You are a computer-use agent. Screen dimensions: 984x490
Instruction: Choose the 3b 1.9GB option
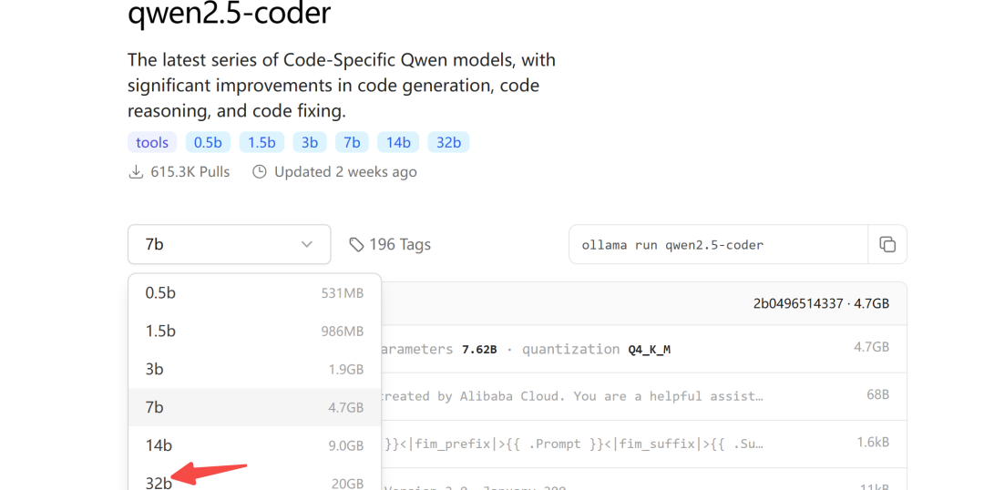click(x=255, y=370)
